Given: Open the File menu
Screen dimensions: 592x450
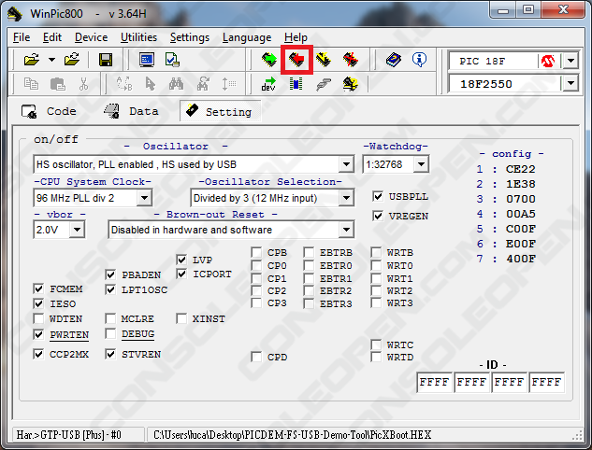Looking at the screenshot, I should (x=22, y=37).
